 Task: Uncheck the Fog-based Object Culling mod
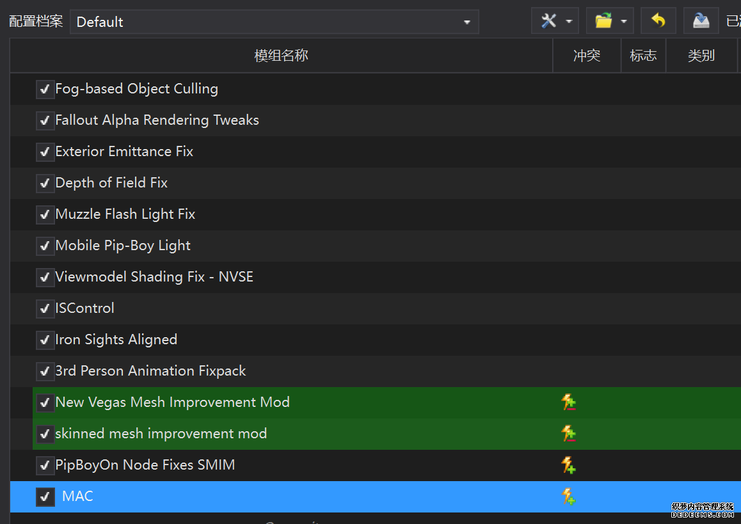coord(45,89)
